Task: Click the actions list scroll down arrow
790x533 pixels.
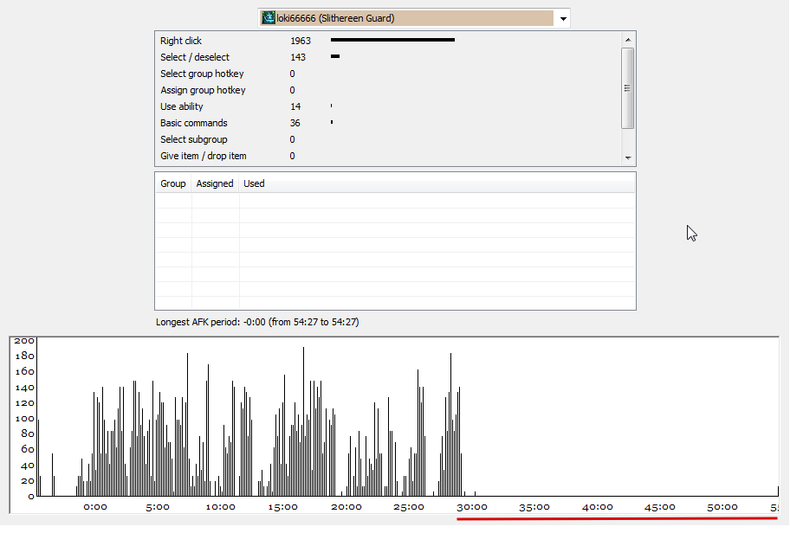Action: coord(628,158)
